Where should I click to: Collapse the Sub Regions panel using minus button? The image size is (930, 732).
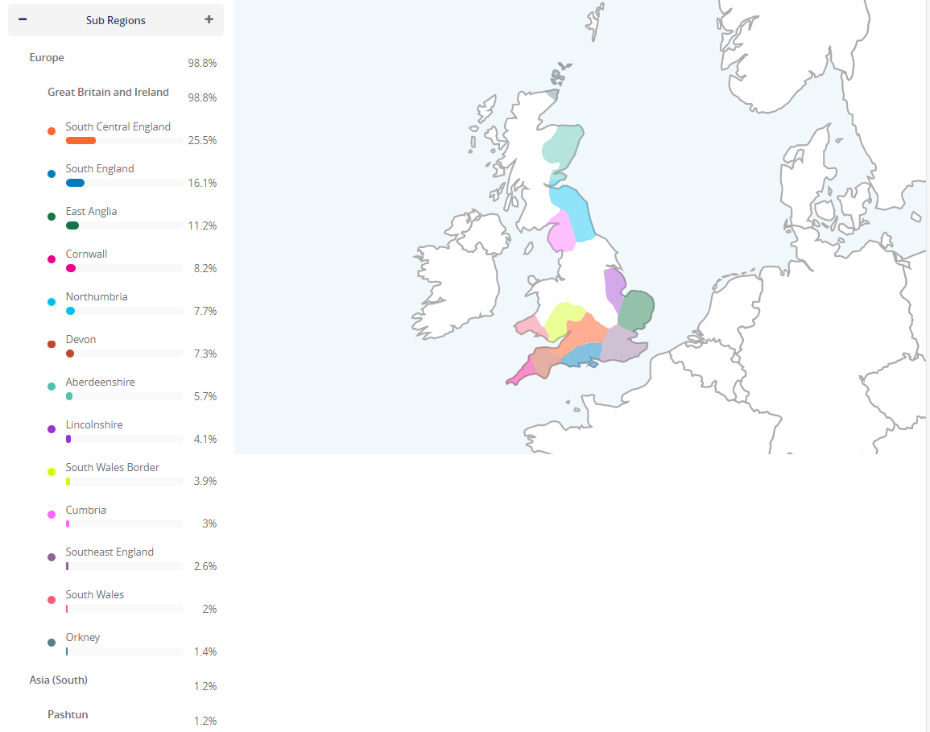[23, 19]
